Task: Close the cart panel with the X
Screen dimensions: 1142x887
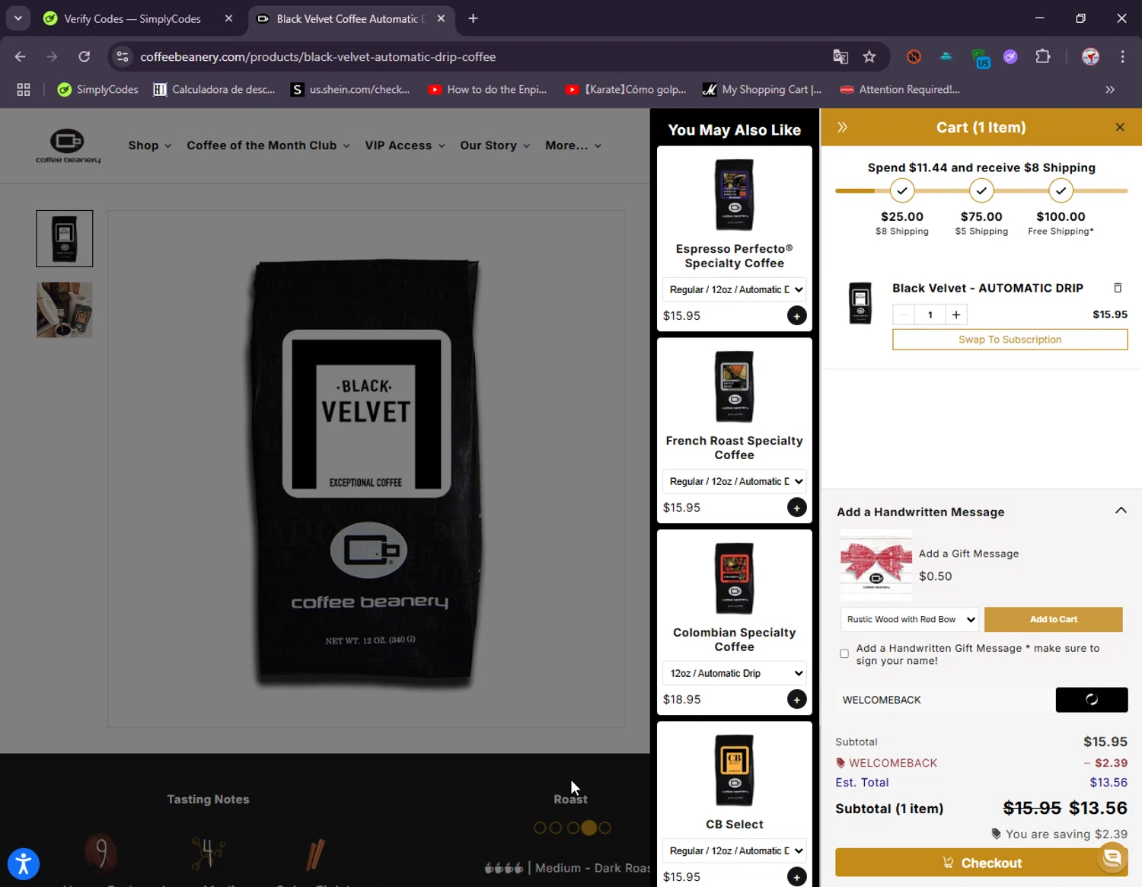Action: tap(1119, 127)
